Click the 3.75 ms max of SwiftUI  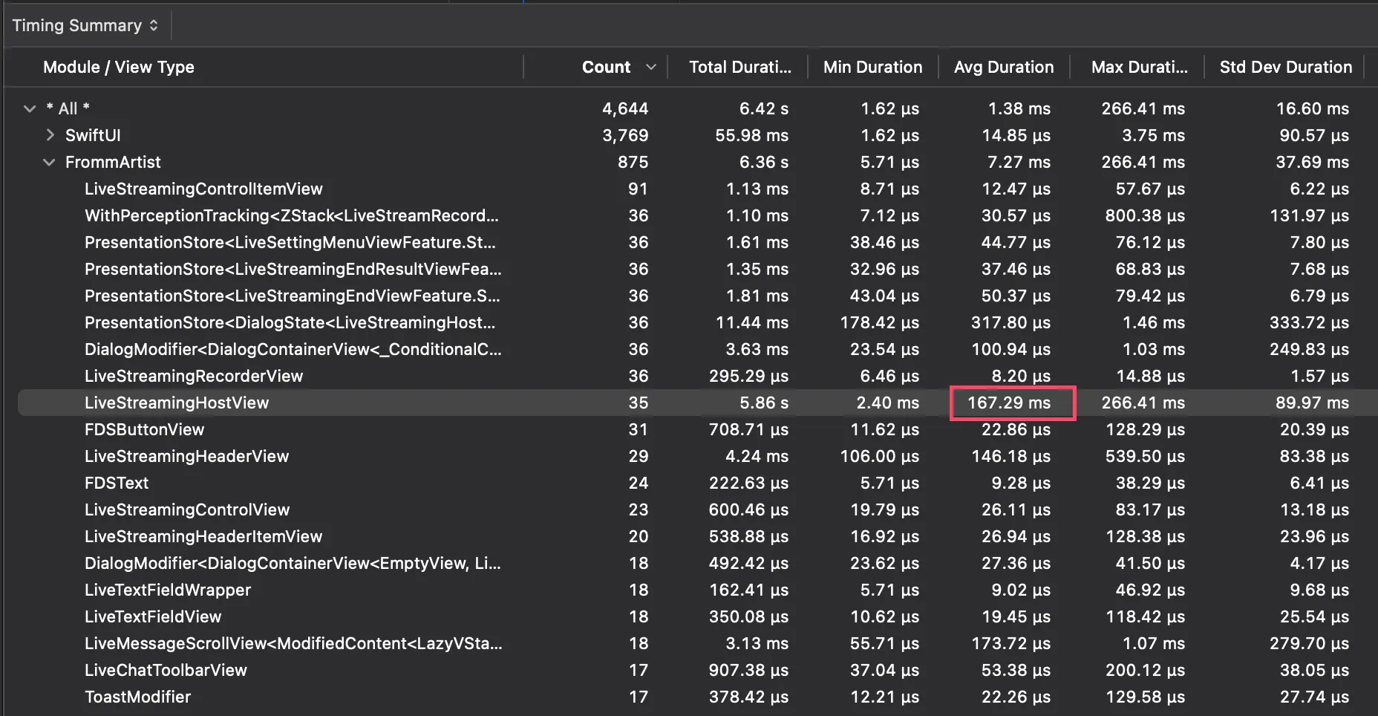[x=1154, y=135]
